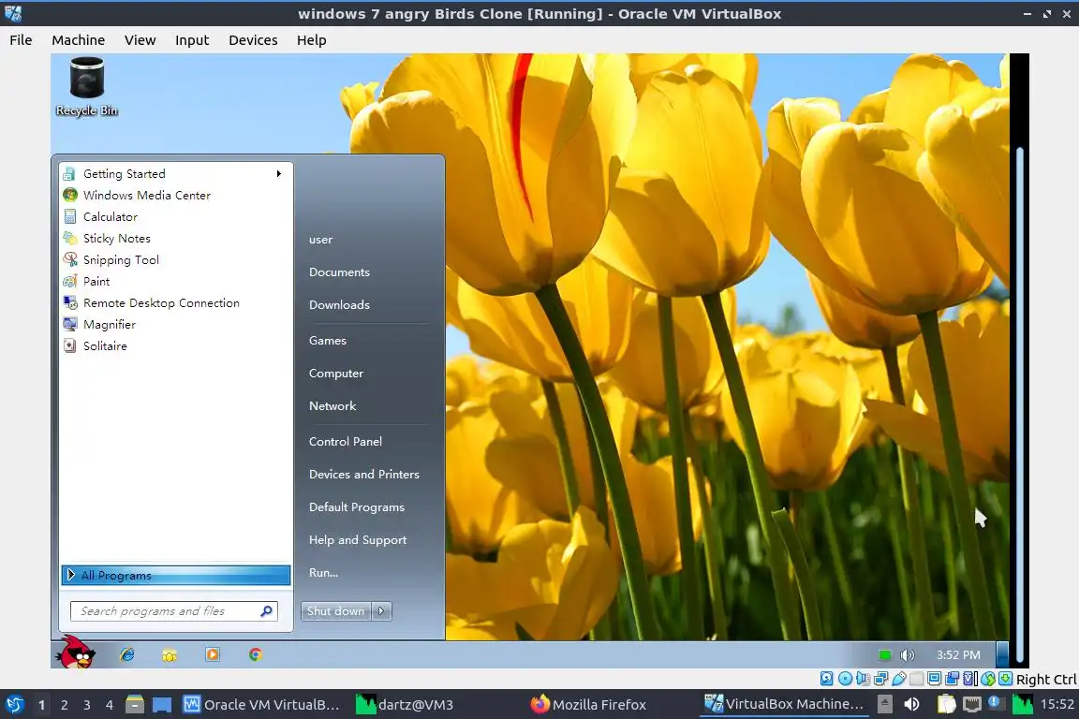Open Network from Start menu

[333, 406]
